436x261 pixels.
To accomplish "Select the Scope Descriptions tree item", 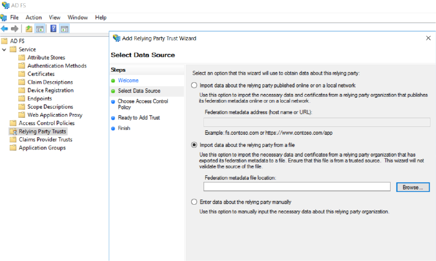I will point(50,107).
